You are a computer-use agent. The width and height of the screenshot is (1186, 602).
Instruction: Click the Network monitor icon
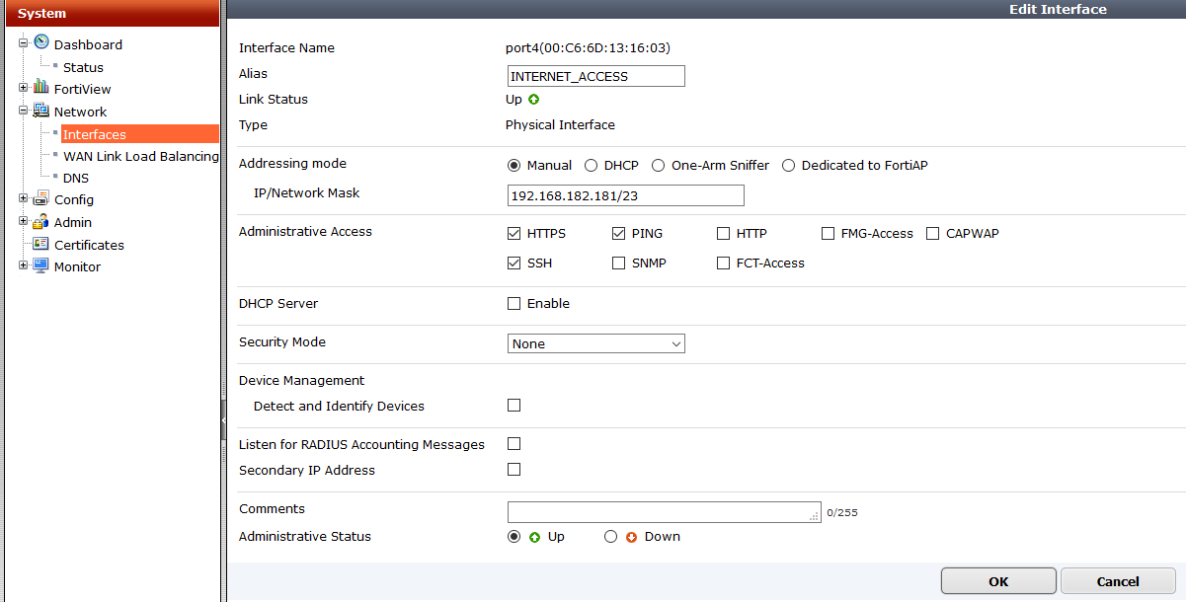click(x=40, y=111)
